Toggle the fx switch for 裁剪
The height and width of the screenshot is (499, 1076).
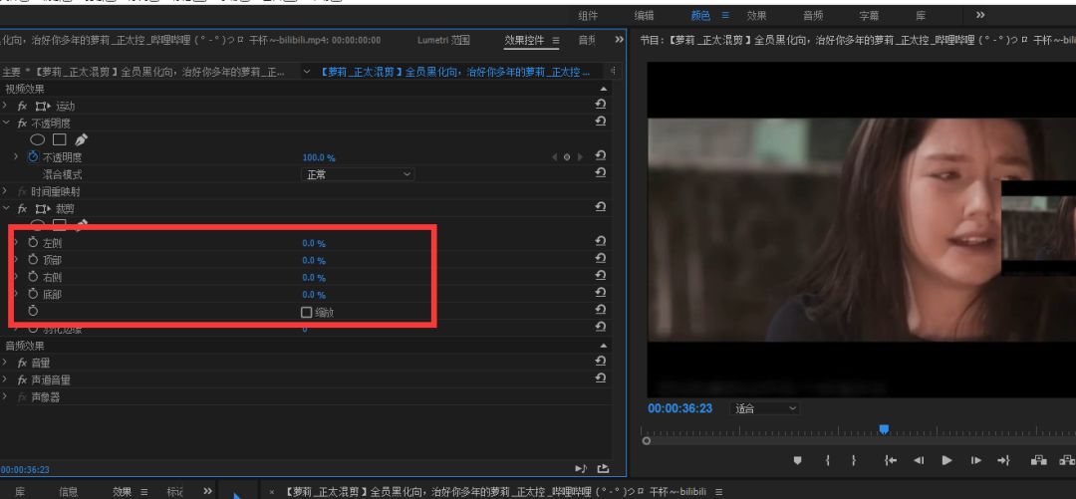pos(22,208)
